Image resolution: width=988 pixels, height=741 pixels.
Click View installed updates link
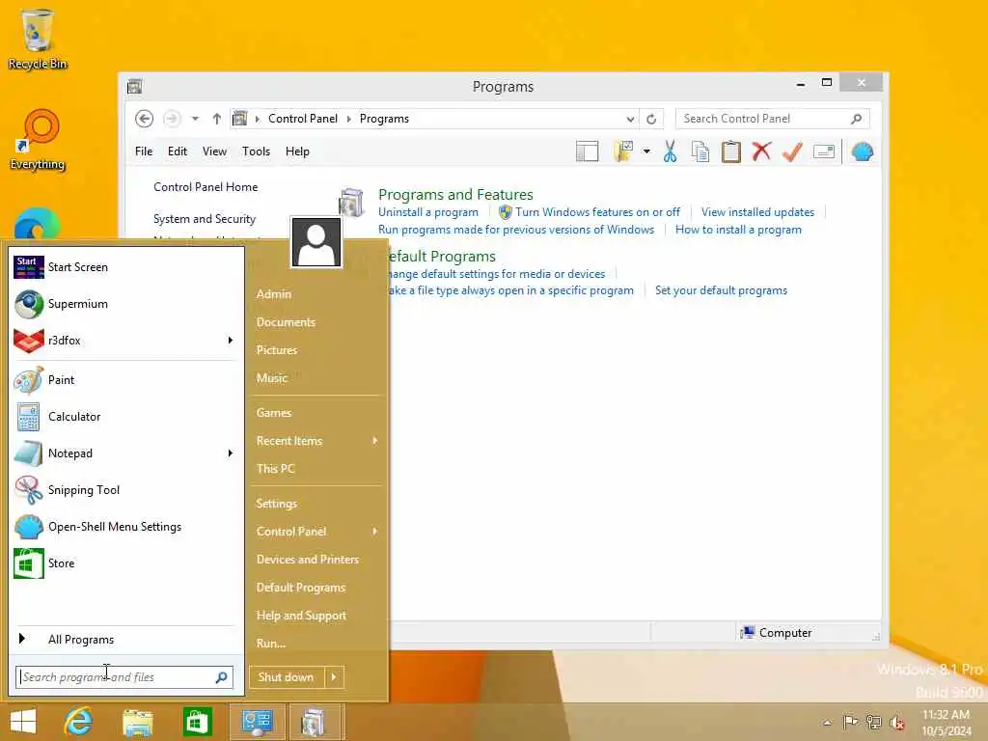pyautogui.click(x=757, y=212)
